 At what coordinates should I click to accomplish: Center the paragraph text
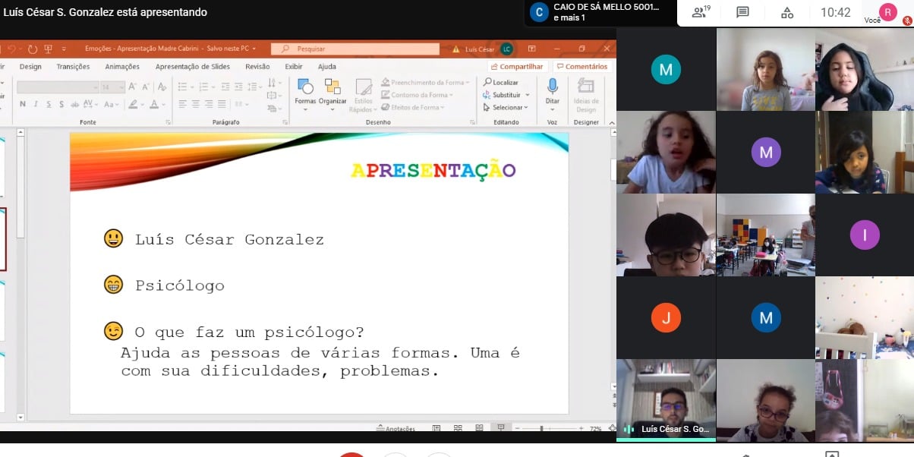196,104
